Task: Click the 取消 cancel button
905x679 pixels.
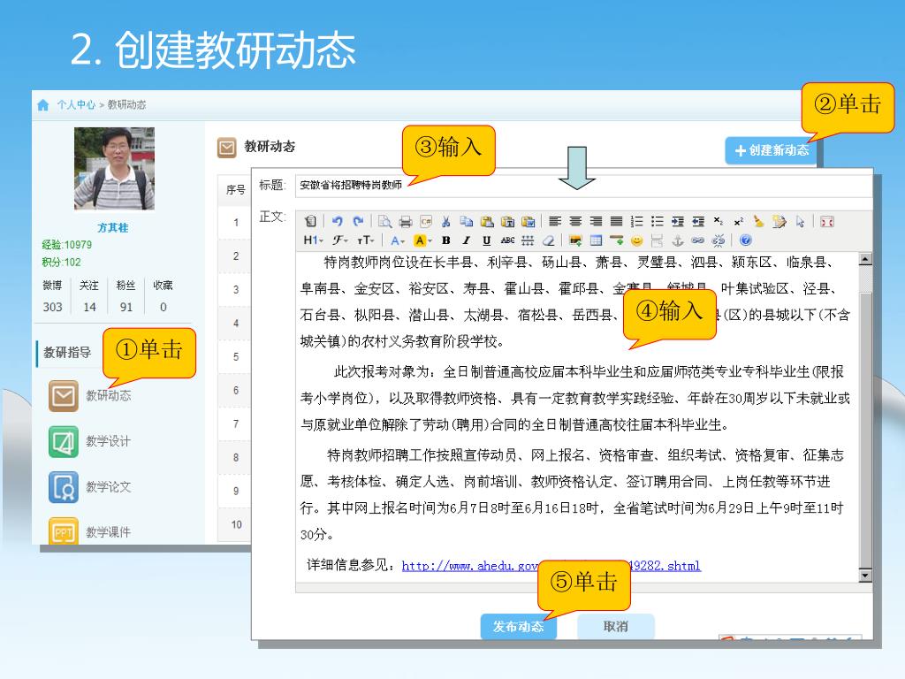Action: [x=616, y=627]
